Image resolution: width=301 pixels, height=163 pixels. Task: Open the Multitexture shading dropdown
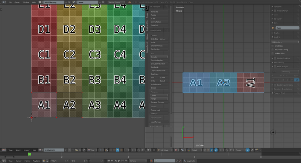(x=285, y=42)
